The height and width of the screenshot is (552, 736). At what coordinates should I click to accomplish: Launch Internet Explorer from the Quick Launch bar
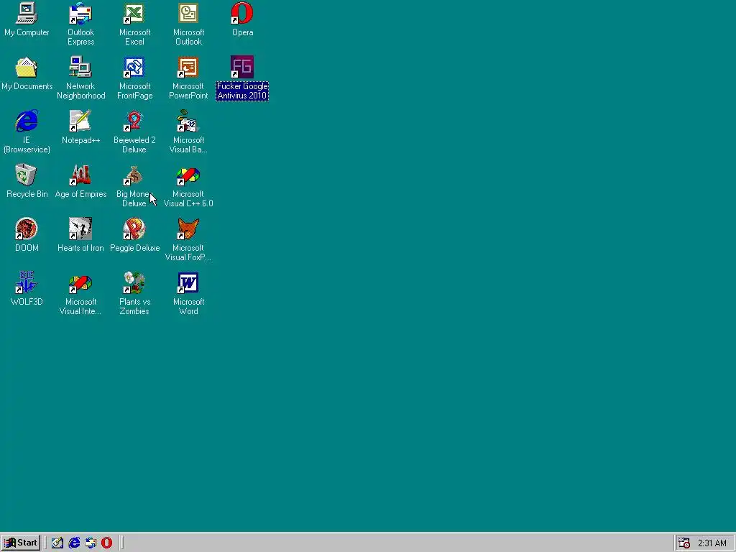[74, 543]
